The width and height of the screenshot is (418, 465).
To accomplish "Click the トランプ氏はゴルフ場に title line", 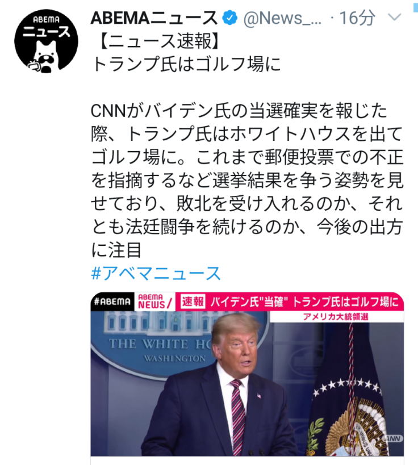I will [x=186, y=64].
